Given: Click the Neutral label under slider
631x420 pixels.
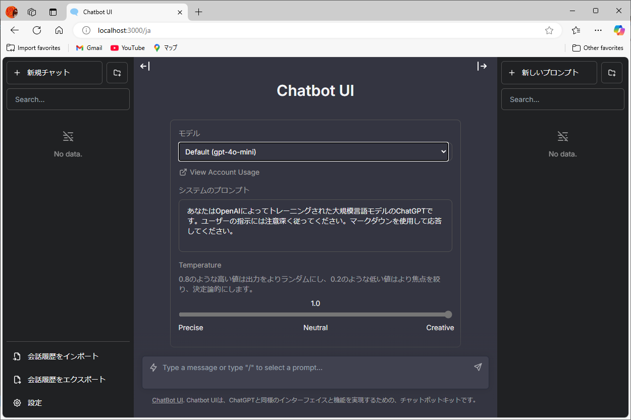Looking at the screenshot, I should [x=315, y=328].
